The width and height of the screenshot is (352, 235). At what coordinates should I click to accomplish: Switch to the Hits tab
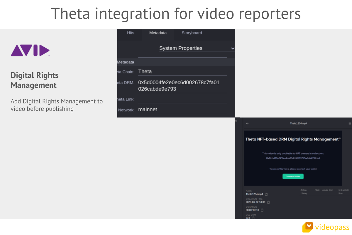point(131,33)
